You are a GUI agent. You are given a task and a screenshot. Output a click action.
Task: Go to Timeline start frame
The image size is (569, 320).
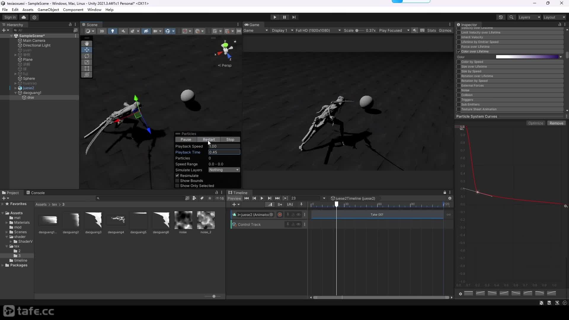tap(246, 198)
